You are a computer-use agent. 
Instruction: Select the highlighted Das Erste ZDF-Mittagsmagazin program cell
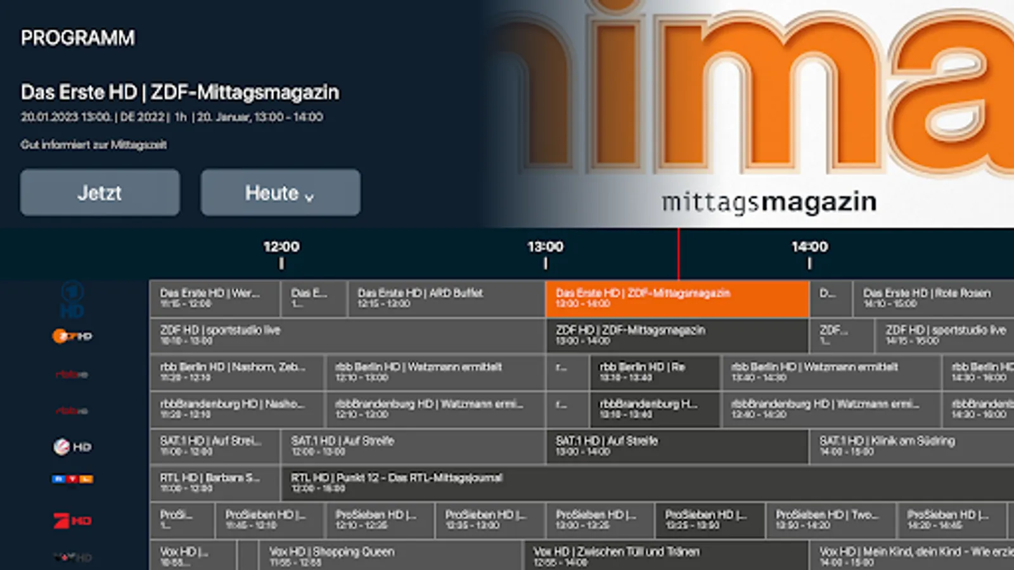677,299
